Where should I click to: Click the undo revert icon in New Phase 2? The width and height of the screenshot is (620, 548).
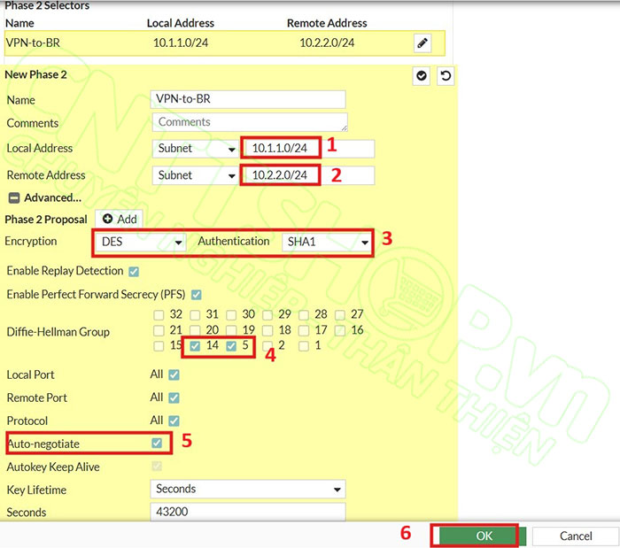[446, 76]
